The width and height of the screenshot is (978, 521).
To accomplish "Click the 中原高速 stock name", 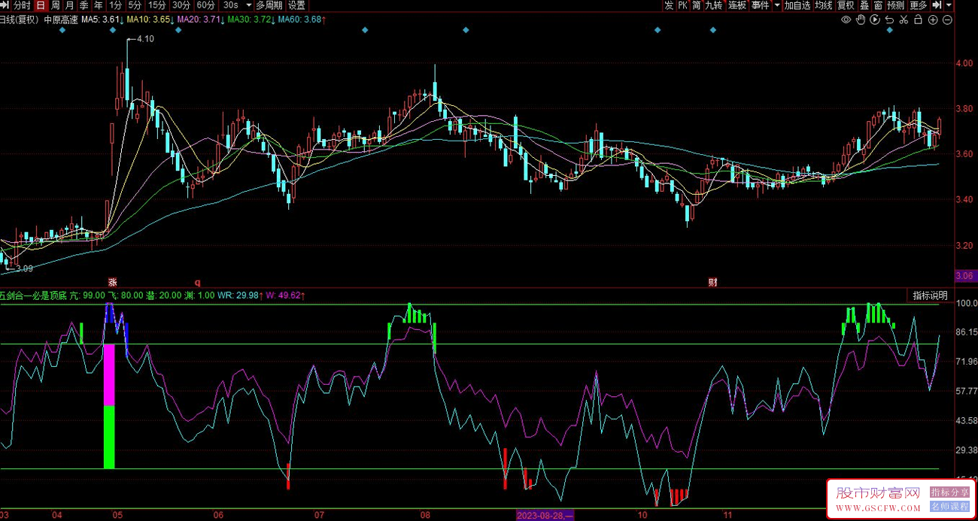I will (60, 20).
